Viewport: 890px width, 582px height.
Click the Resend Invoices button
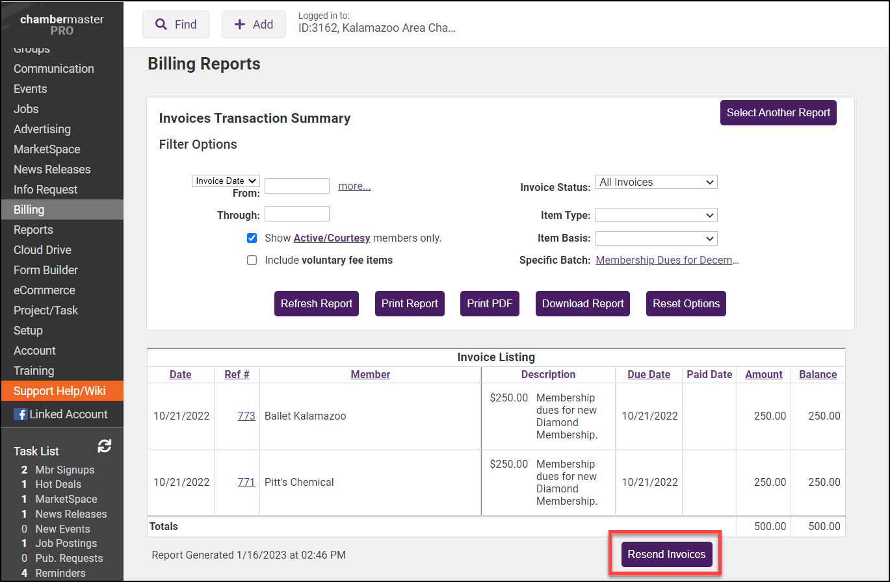click(x=666, y=555)
